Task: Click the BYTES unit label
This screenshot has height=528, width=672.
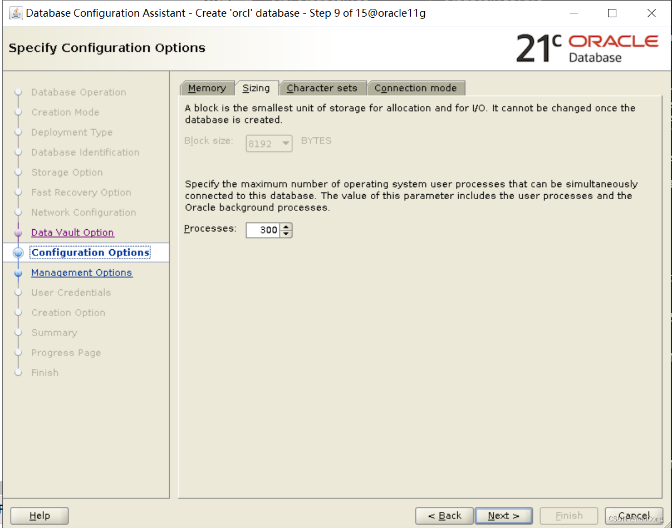Action: coord(316,141)
